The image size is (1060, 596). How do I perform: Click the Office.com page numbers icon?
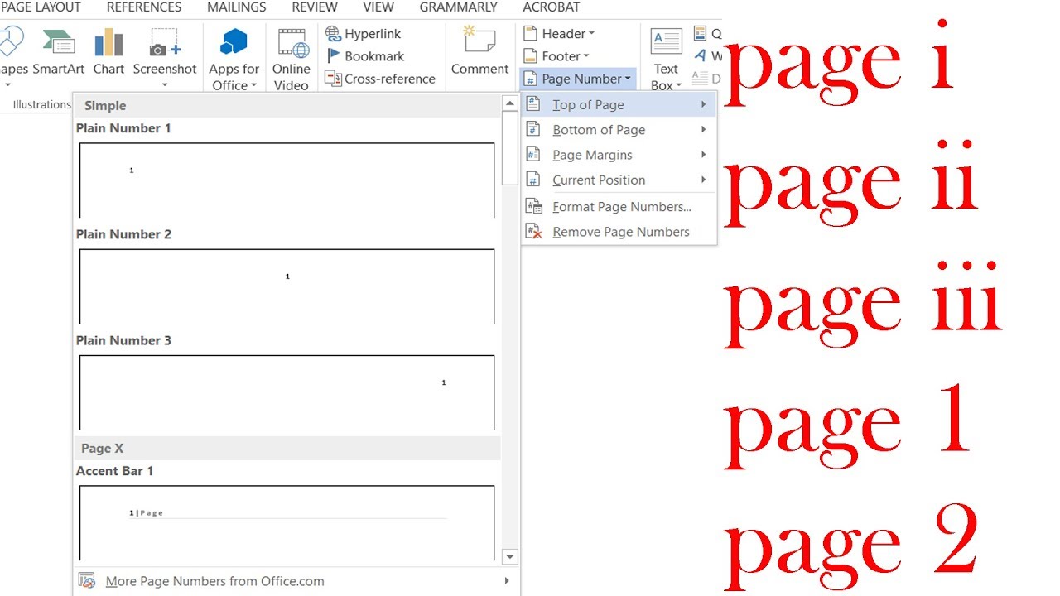(86, 580)
